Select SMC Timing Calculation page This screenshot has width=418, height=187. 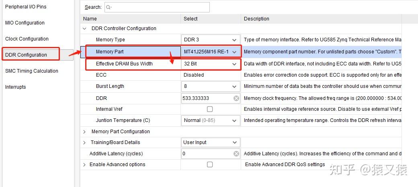point(32,71)
